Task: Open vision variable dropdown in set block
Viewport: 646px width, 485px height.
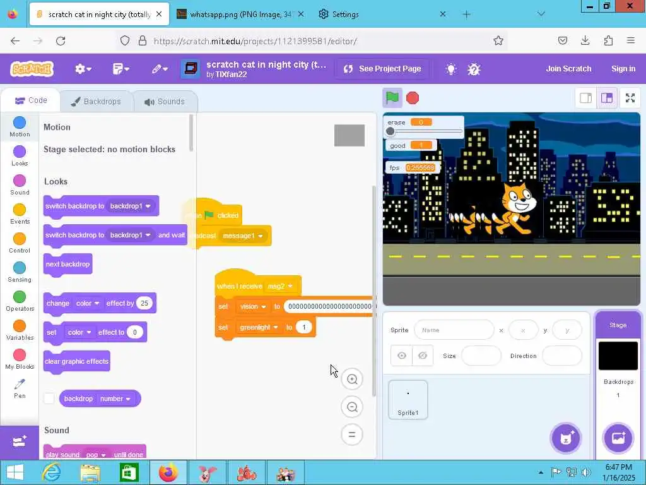Action: (254, 306)
